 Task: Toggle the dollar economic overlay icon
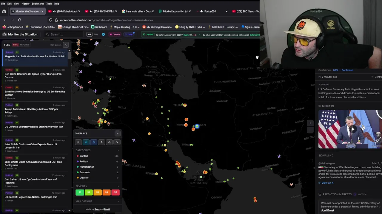click(101, 142)
